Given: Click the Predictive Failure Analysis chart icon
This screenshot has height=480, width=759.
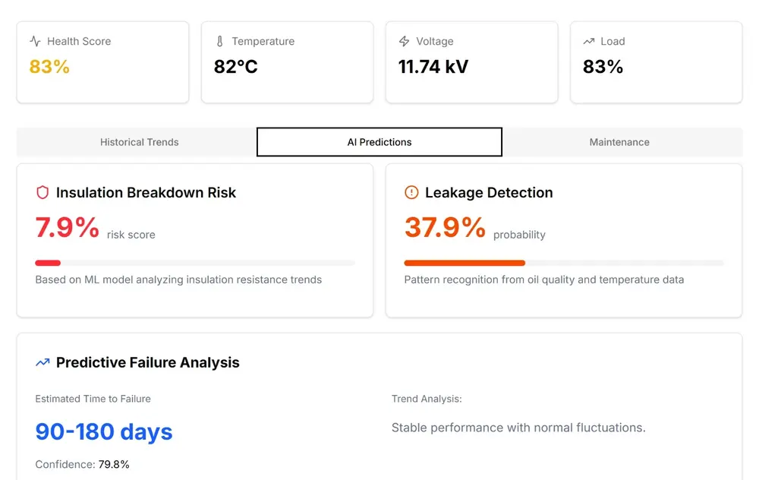Looking at the screenshot, I should 43,362.
